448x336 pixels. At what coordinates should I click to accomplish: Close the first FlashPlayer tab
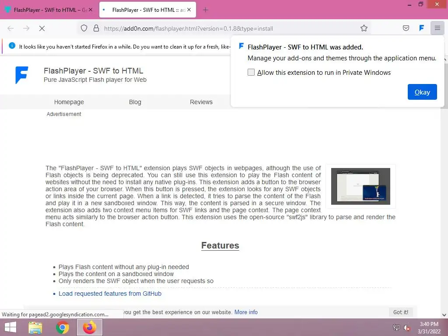91,10
